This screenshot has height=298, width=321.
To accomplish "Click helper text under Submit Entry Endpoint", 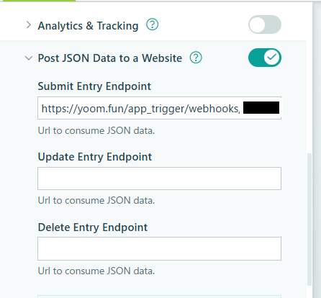I will [x=96, y=130].
